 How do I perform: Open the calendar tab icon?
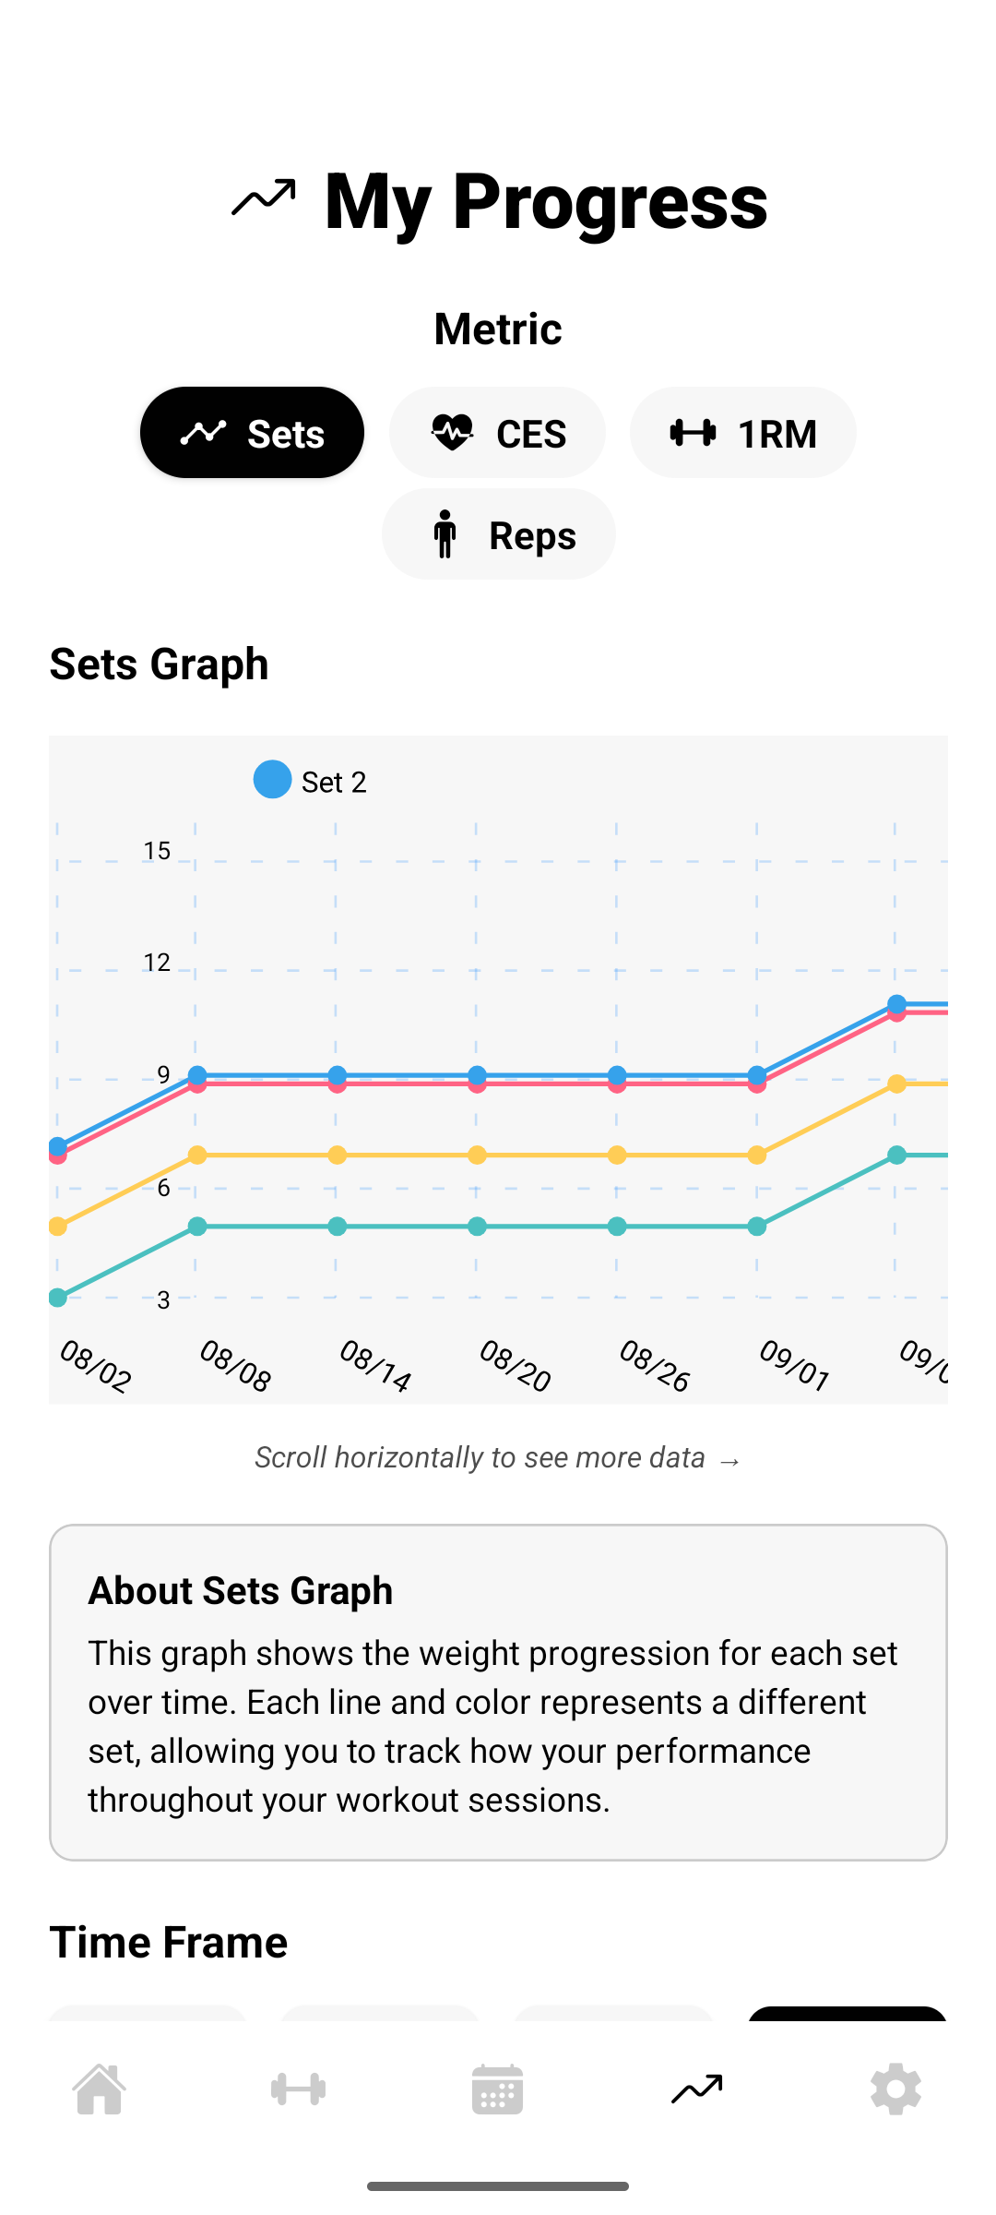(x=497, y=2089)
